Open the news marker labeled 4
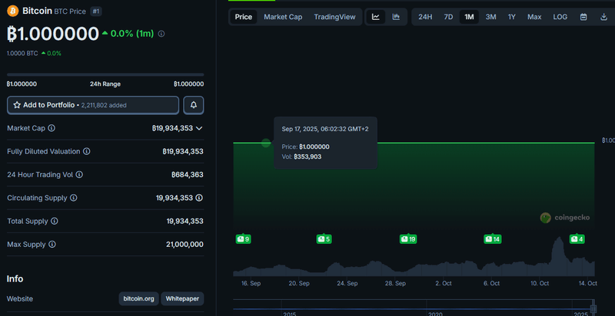Image resolution: width=615 pixels, height=316 pixels. (577, 239)
